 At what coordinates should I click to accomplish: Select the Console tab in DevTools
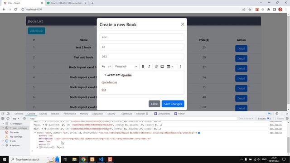pos(31,114)
